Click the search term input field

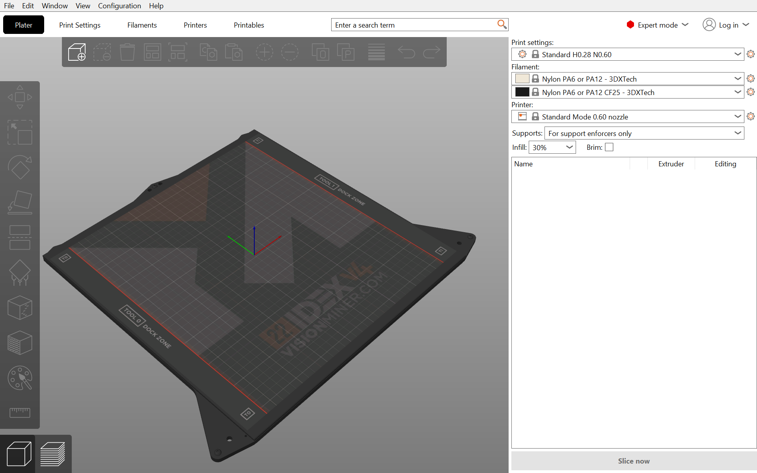[x=414, y=25]
